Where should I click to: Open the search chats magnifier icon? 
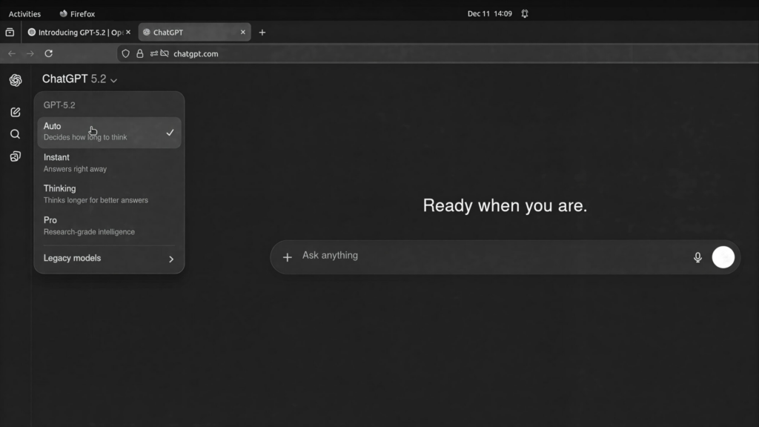pos(16,134)
